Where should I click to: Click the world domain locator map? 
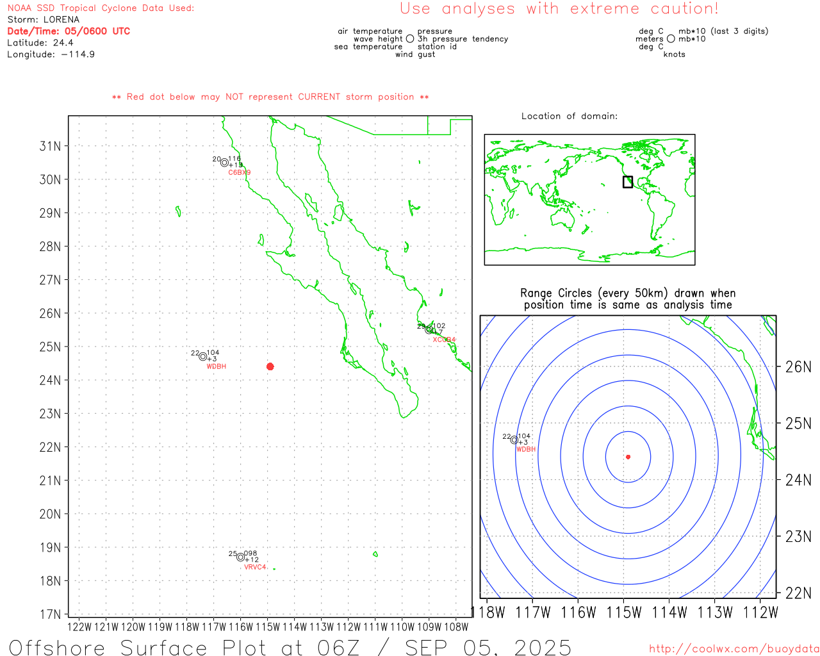click(x=589, y=200)
